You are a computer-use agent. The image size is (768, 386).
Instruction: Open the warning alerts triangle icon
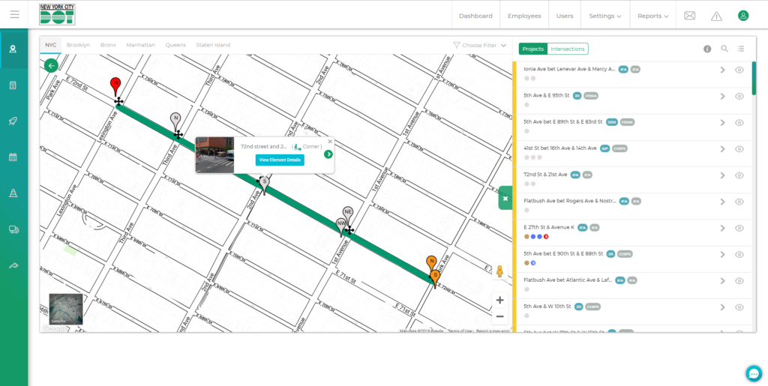pyautogui.click(x=716, y=16)
